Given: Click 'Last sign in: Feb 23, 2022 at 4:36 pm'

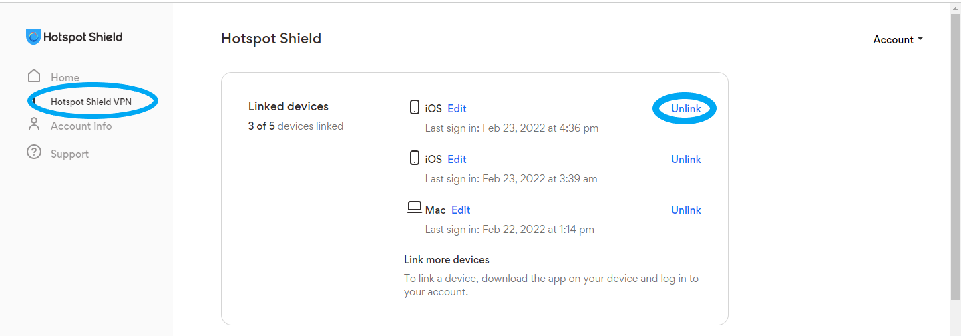Looking at the screenshot, I should pyautogui.click(x=512, y=128).
